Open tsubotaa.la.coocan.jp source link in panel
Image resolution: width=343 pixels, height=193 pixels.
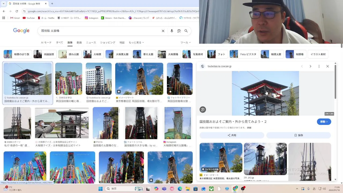pyautogui.click(x=219, y=66)
